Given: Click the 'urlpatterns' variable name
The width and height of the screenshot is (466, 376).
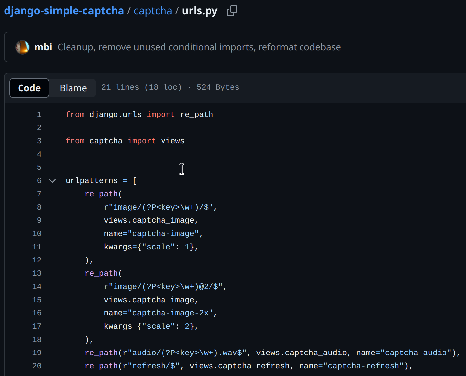Looking at the screenshot, I should (92, 181).
